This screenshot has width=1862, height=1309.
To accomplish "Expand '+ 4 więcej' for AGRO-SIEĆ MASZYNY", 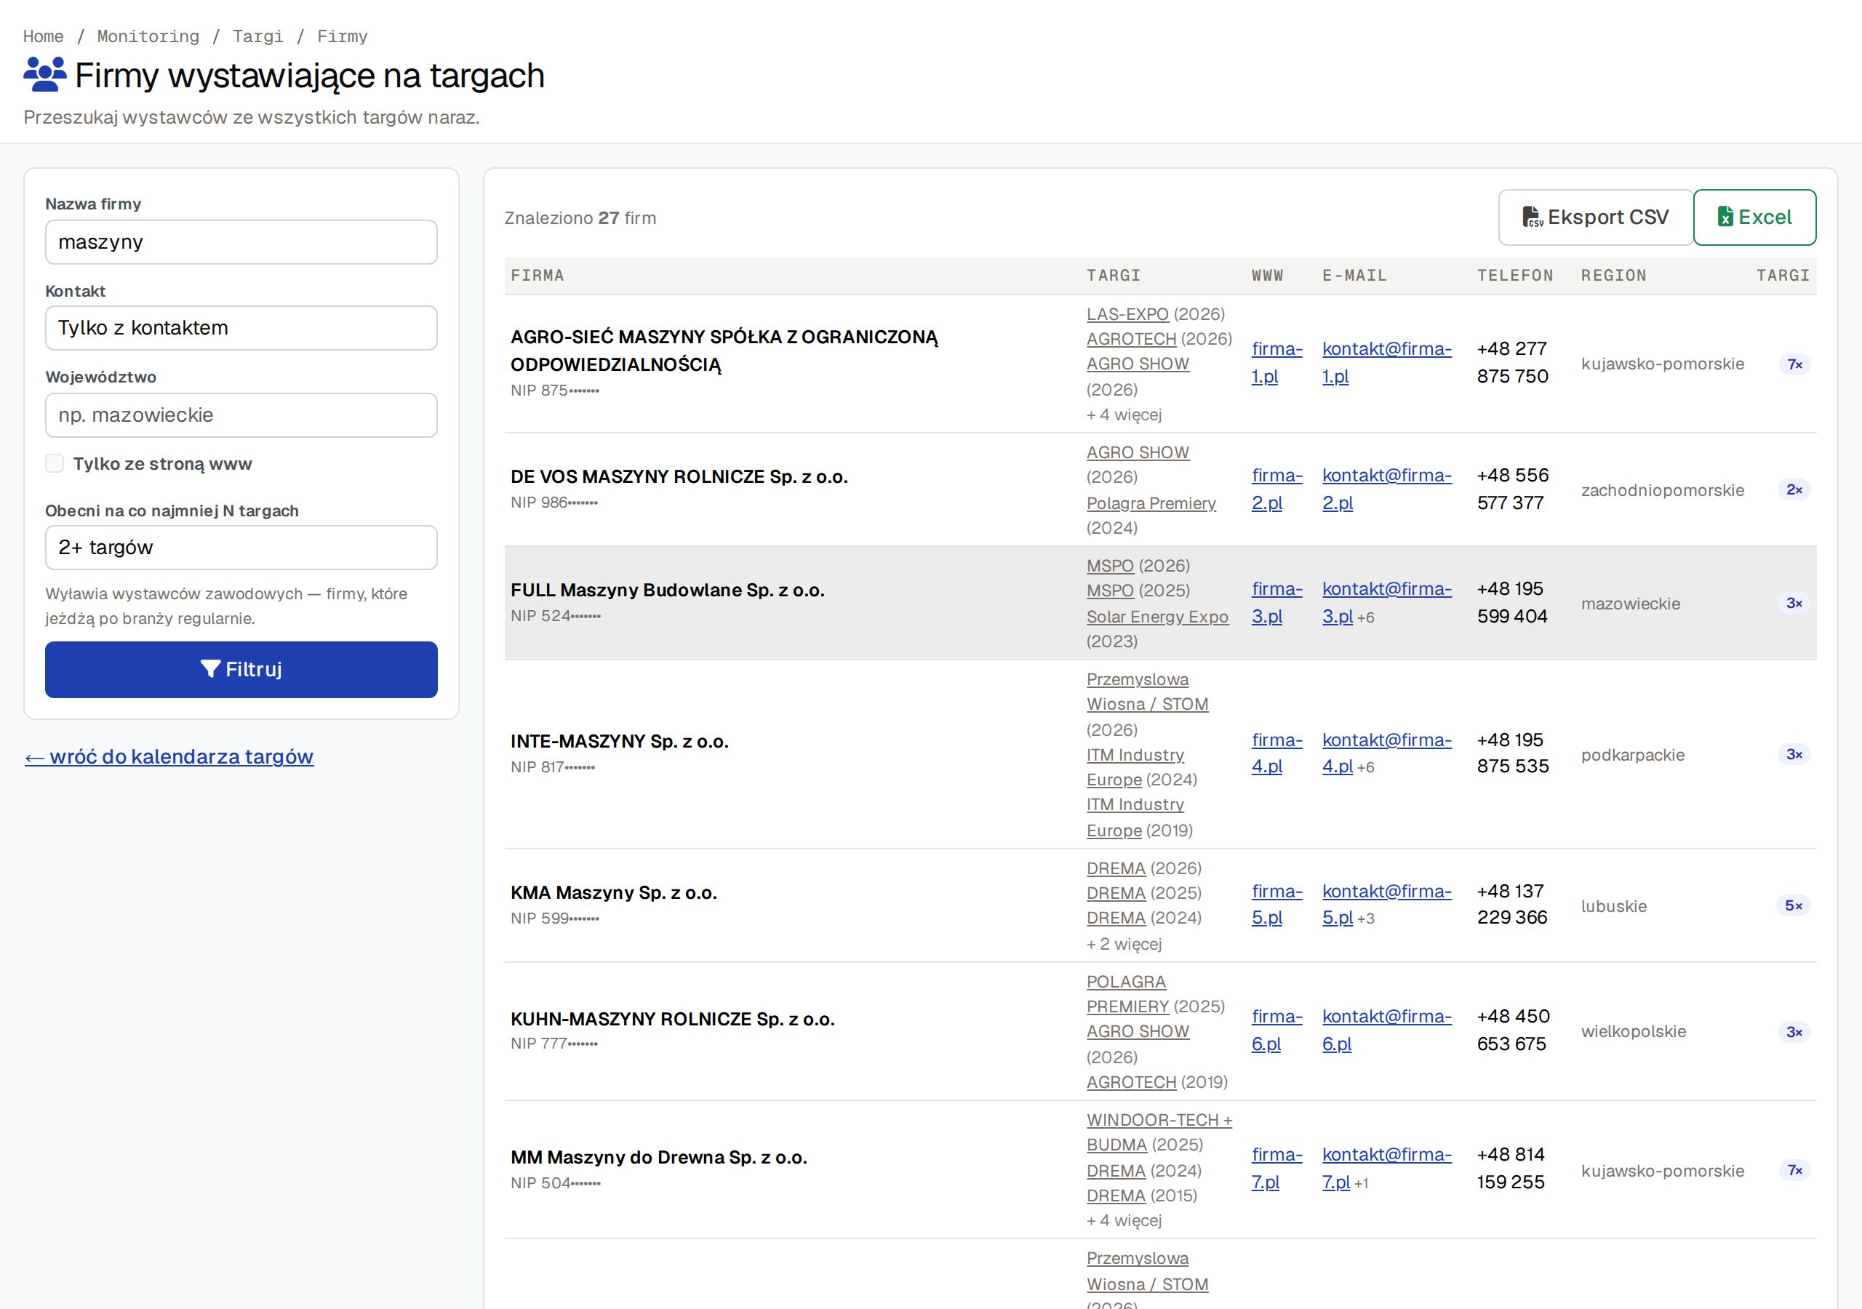I will click(1124, 415).
